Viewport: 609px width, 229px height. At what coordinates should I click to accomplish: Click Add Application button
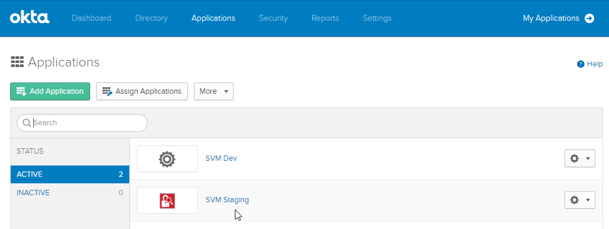50,91
